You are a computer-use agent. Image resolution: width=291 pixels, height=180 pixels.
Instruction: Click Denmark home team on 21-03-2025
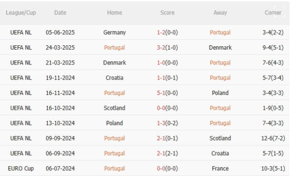114,63
